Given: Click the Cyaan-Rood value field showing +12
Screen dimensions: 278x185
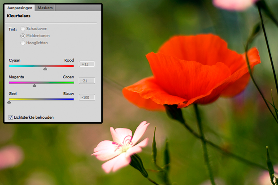Looking at the screenshot, I should coord(87,64).
